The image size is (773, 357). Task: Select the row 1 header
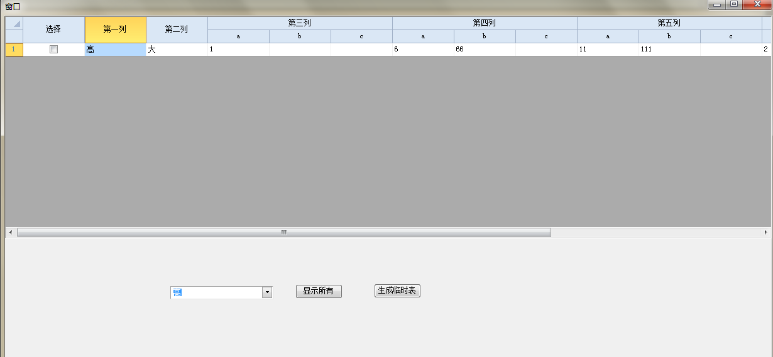point(14,50)
